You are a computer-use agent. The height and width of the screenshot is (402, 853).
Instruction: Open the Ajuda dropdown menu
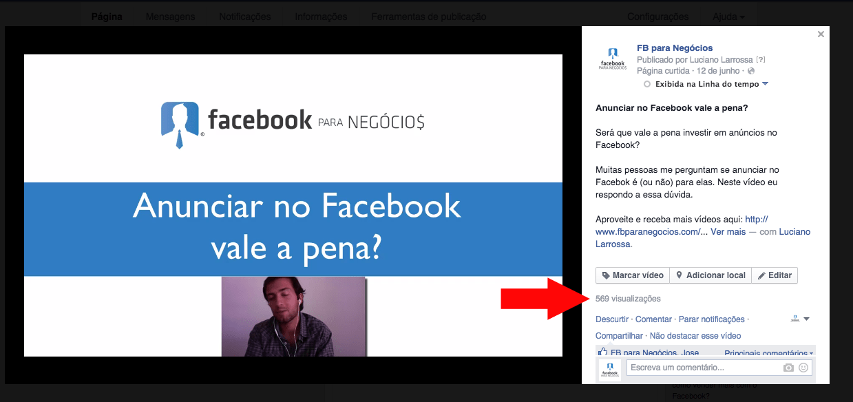click(728, 17)
